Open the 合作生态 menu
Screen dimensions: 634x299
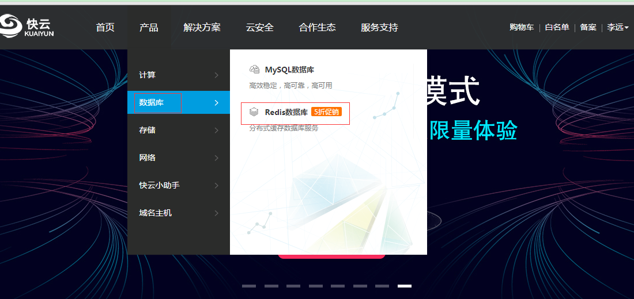tap(318, 28)
